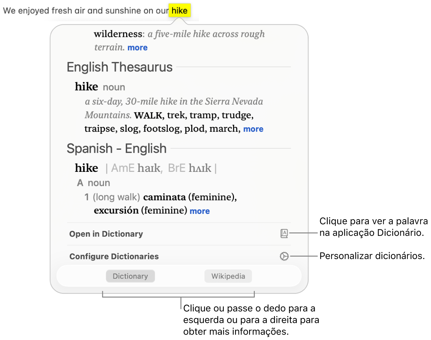
Task: Select the hike noun entry in thesaurus
Action: 86,86
